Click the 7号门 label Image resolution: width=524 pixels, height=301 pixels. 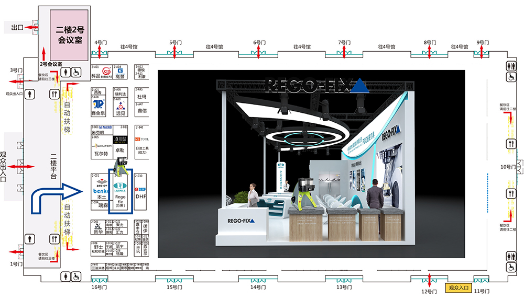coord(344,43)
